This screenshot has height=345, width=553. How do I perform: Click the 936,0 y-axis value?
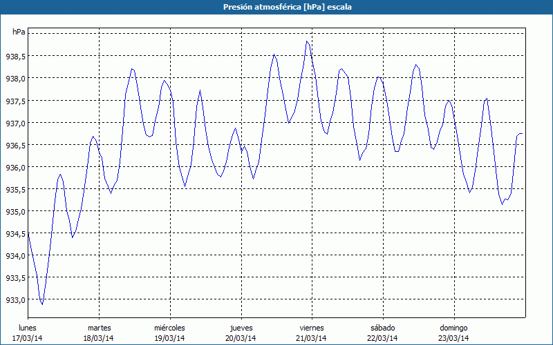click(x=15, y=167)
